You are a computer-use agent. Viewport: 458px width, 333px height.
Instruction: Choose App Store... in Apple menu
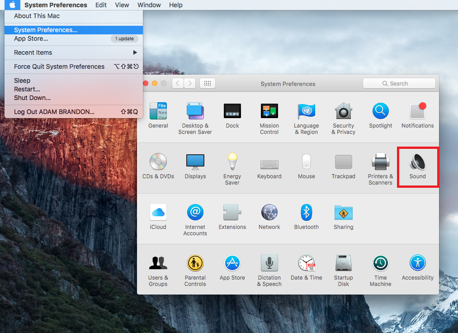[74, 38]
